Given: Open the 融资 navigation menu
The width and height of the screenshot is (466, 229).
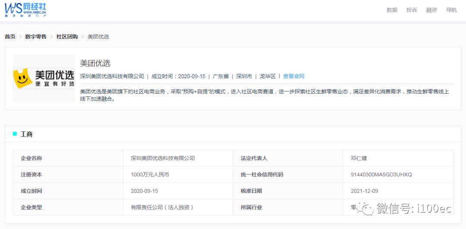Looking at the screenshot, I should pos(431,10).
